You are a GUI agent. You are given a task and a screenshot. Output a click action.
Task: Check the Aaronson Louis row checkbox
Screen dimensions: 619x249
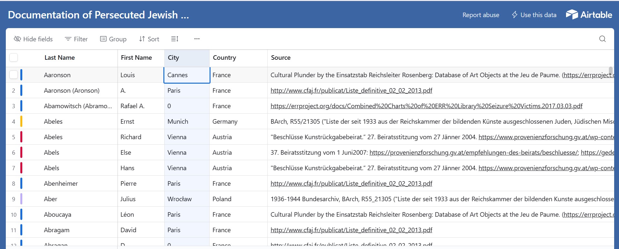pos(14,75)
